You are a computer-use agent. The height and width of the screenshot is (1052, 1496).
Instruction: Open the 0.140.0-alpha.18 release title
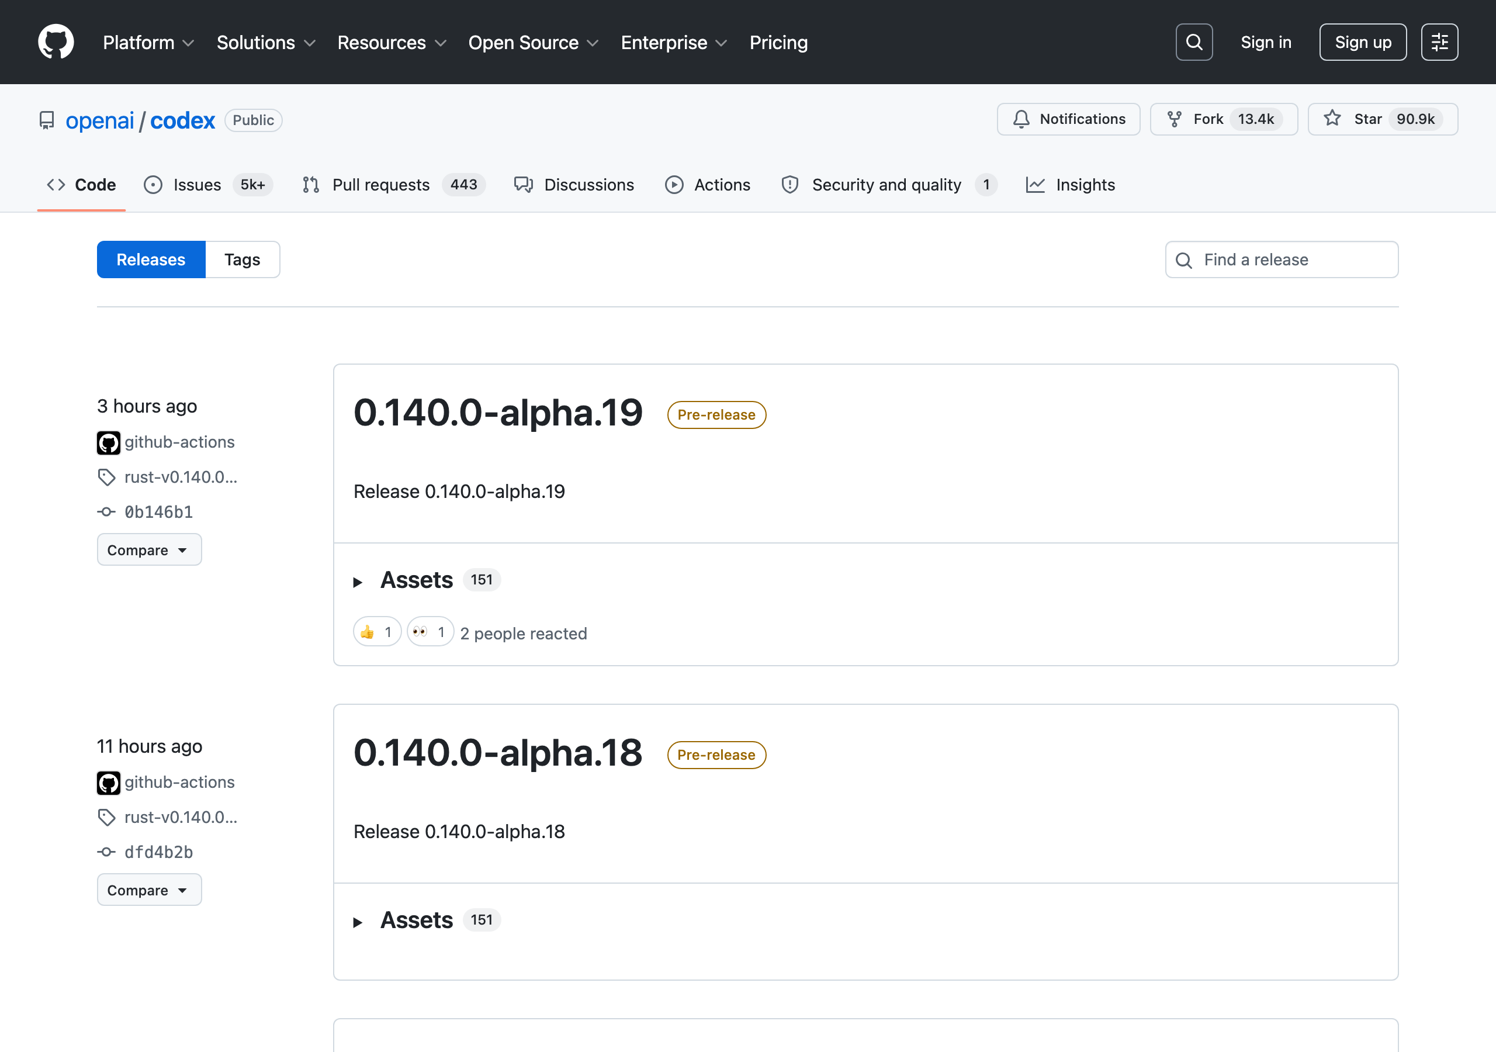(498, 753)
